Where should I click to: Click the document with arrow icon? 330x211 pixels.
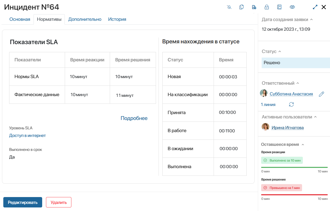tap(254, 7)
